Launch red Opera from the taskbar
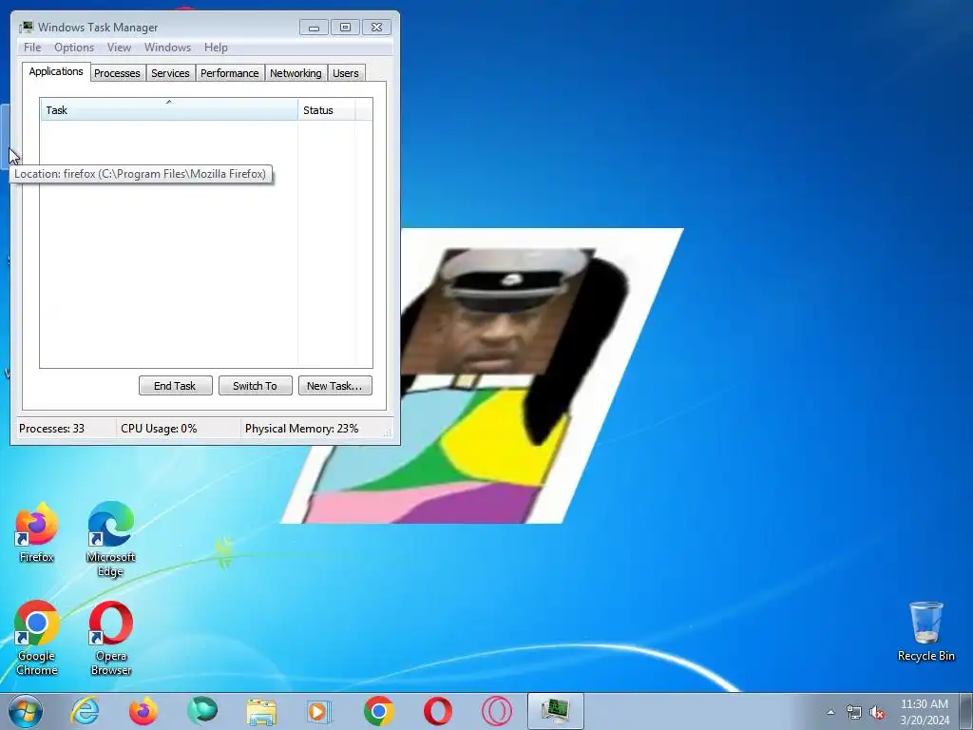The height and width of the screenshot is (730, 973). pos(437,711)
